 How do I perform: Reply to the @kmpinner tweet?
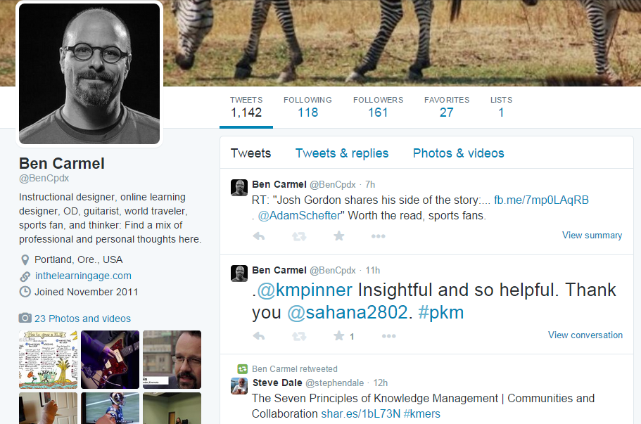click(258, 336)
